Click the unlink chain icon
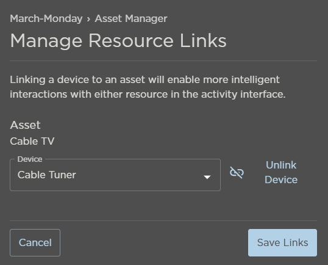Screen dimensions: 328x265 click(237, 173)
